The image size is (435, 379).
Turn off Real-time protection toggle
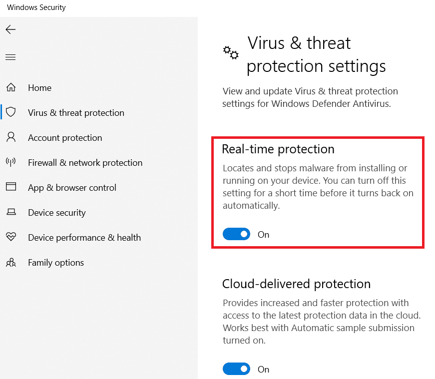[x=236, y=234]
